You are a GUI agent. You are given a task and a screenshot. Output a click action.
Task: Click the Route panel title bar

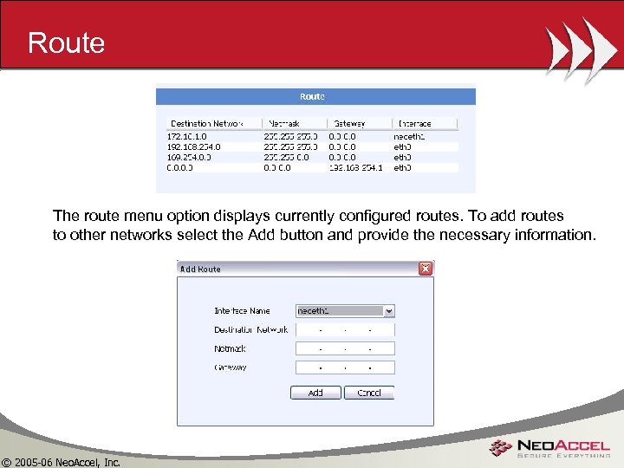click(x=315, y=97)
